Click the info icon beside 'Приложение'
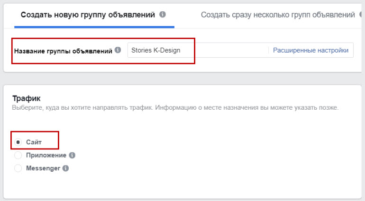 pyautogui.click(x=72, y=155)
